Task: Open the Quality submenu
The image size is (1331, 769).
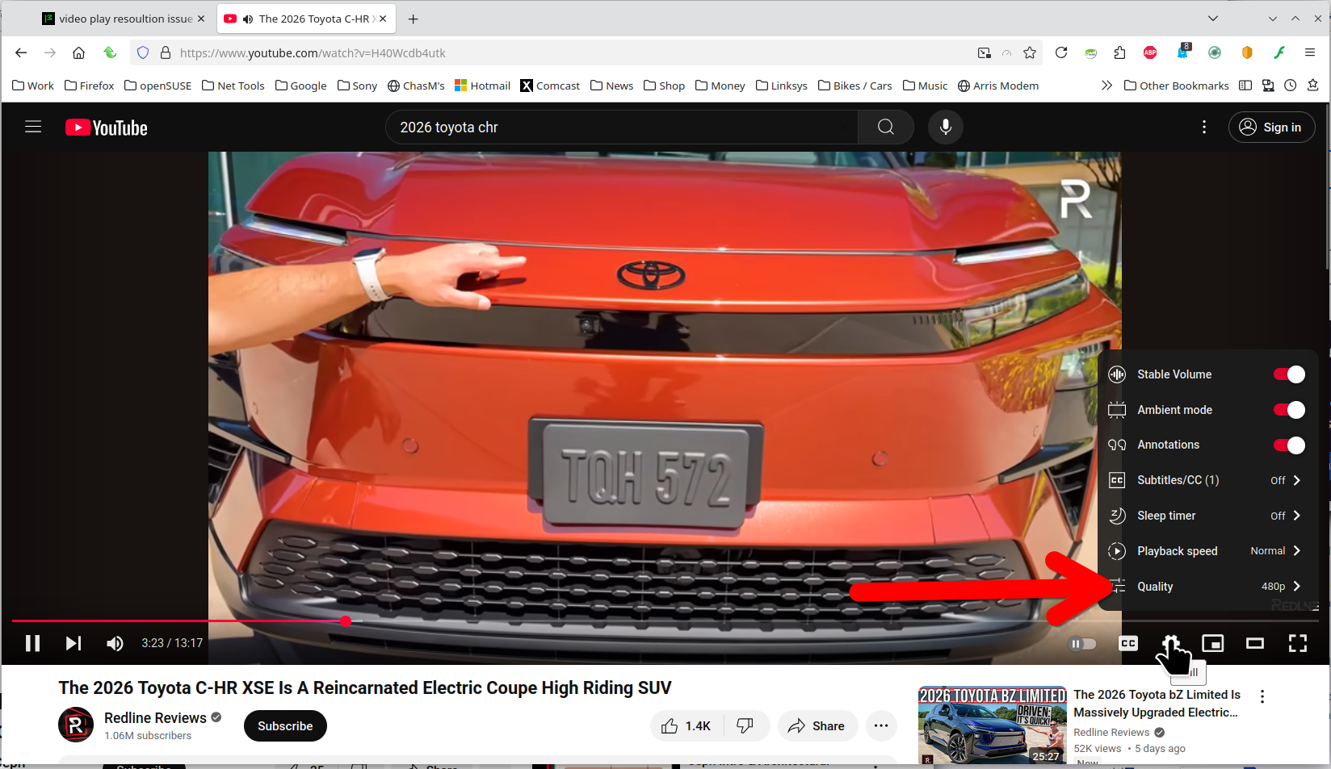Action: [x=1208, y=587]
